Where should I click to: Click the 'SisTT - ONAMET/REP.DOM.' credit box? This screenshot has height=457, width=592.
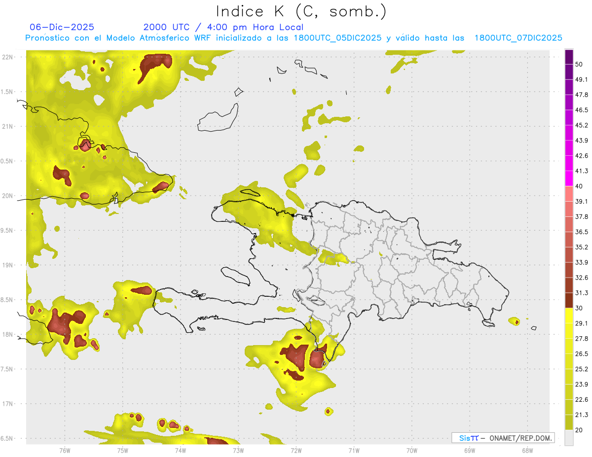coord(503,438)
